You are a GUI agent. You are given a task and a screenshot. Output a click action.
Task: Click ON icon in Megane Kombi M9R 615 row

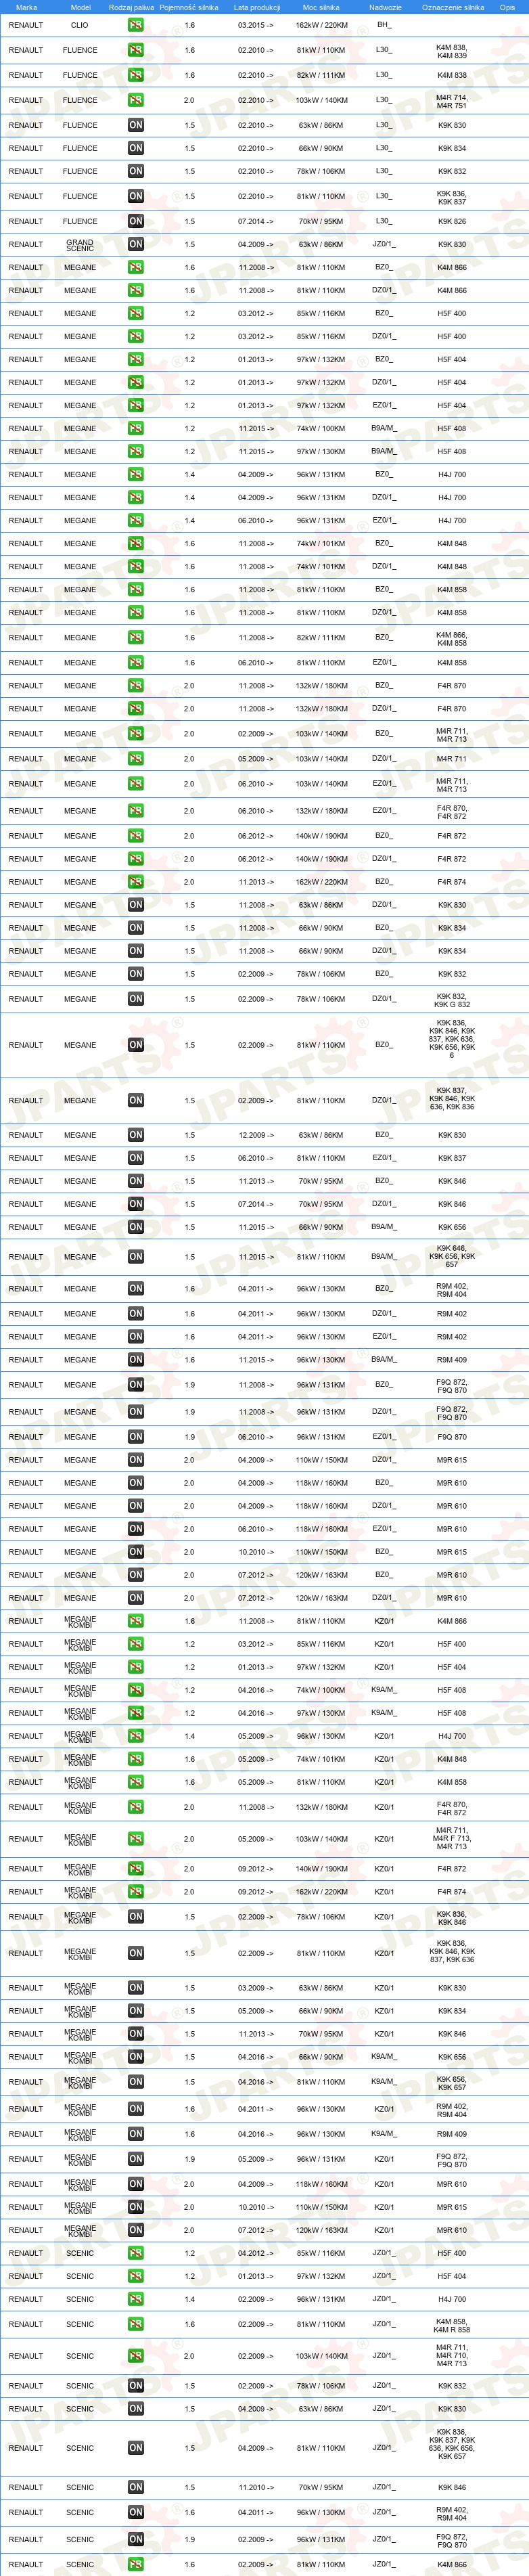[x=135, y=2207]
